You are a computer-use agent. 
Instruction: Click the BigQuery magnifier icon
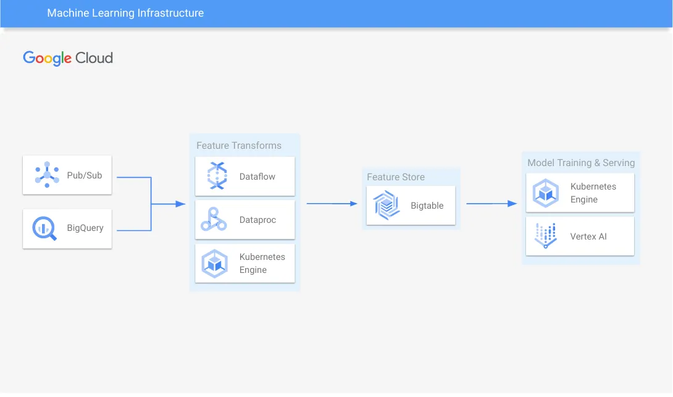coord(44,228)
